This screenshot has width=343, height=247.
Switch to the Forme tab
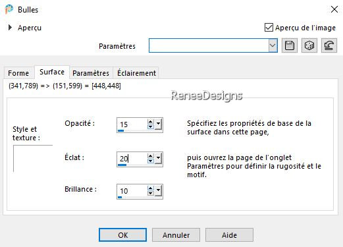[18, 73]
